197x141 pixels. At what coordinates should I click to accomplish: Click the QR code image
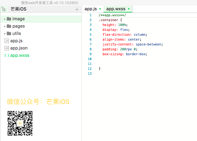(20, 123)
